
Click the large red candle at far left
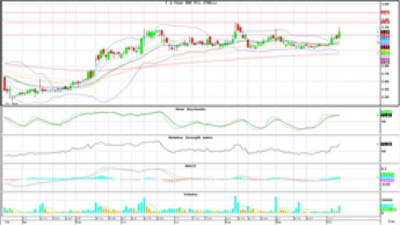(5, 84)
